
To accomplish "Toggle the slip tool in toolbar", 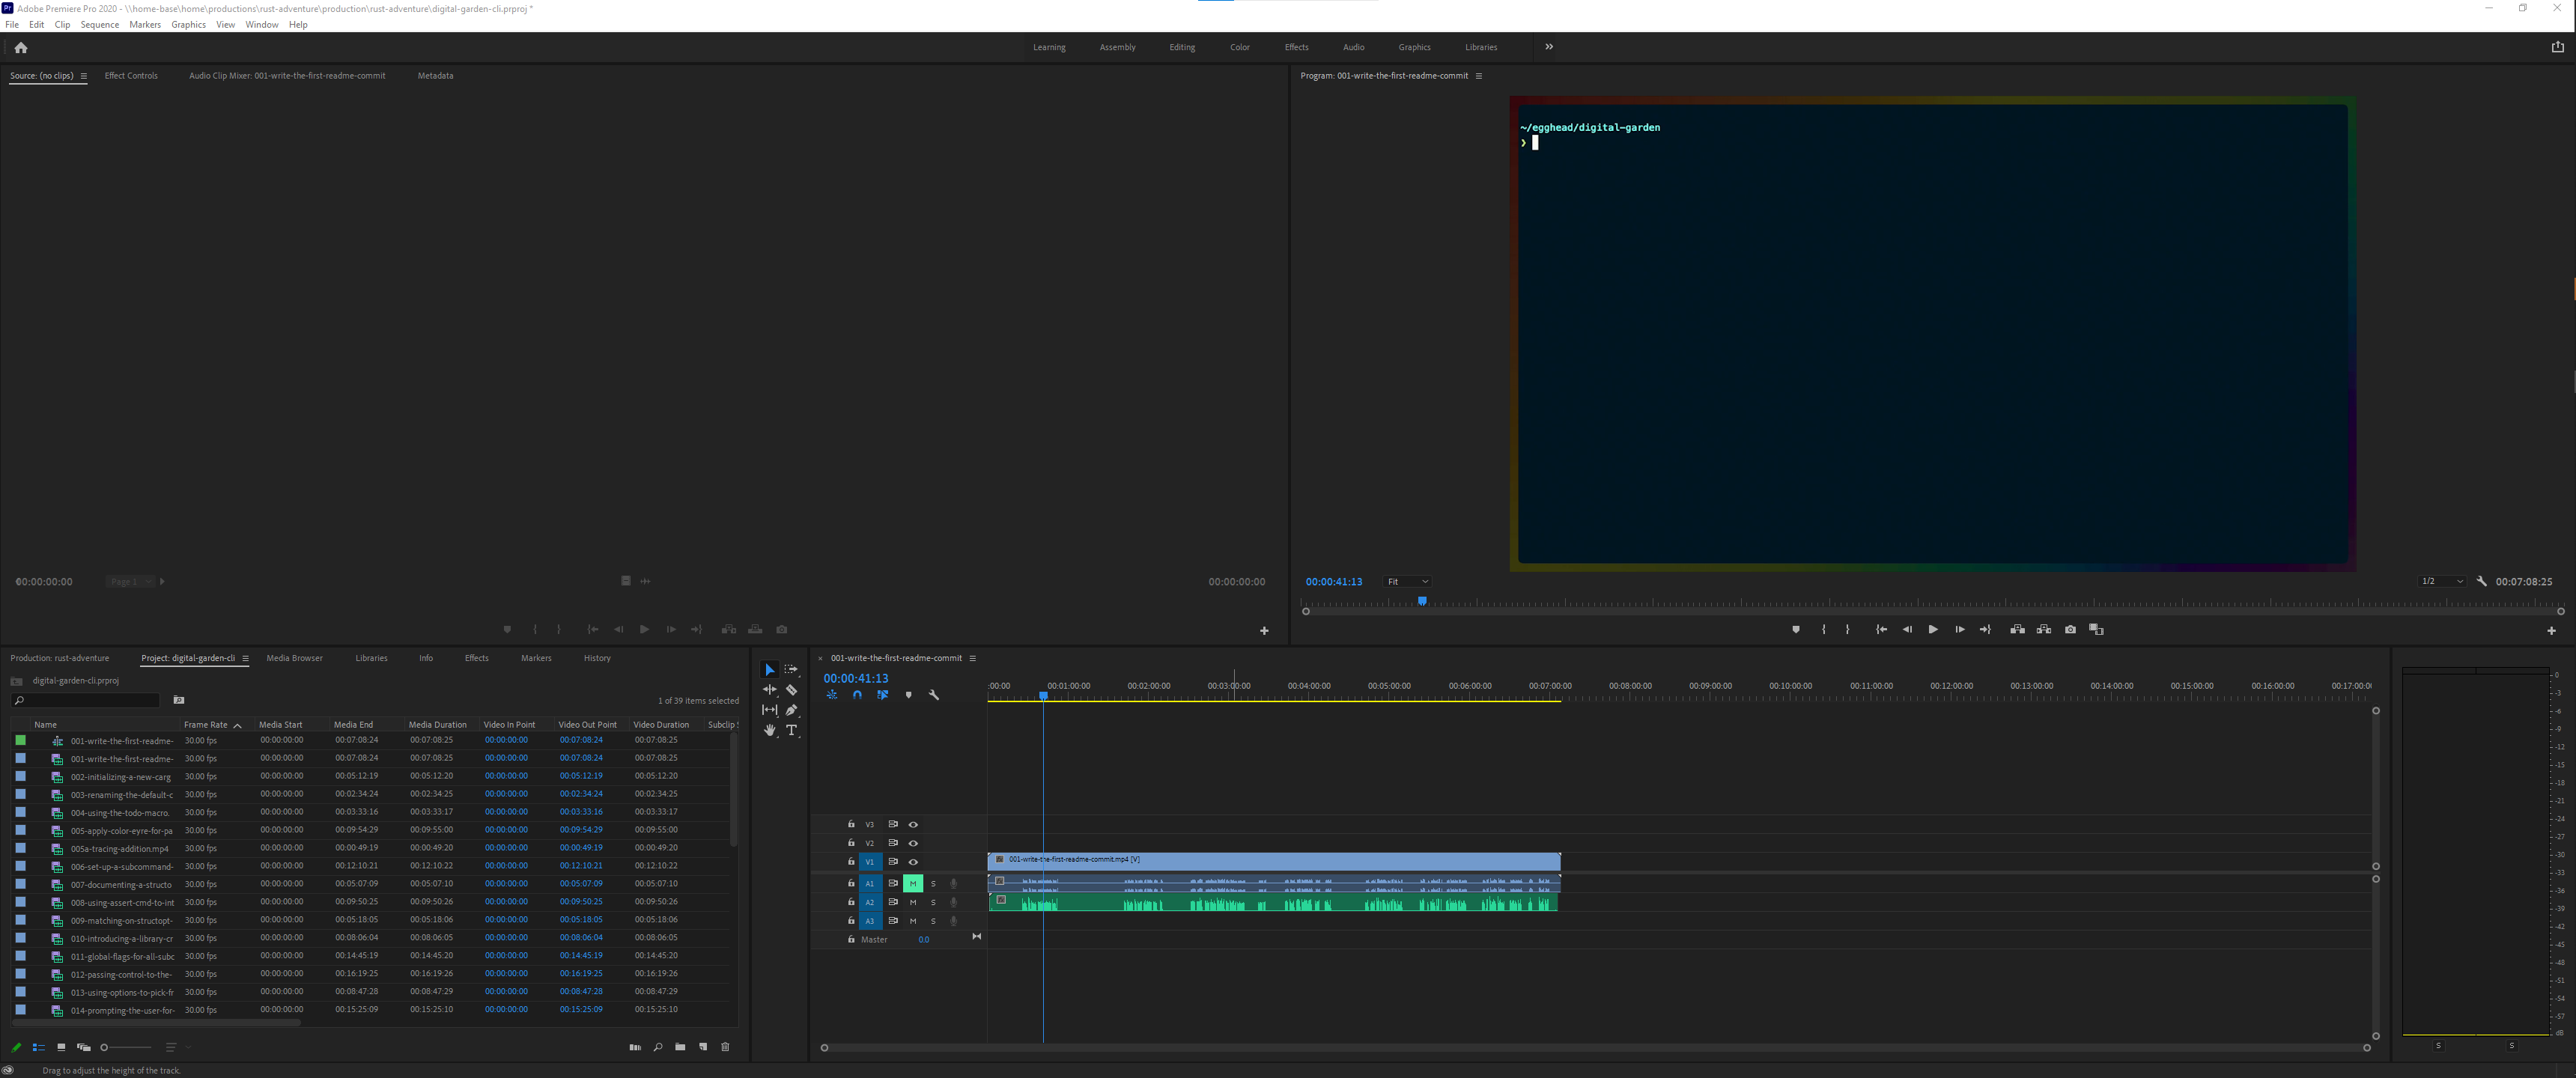I will point(769,710).
